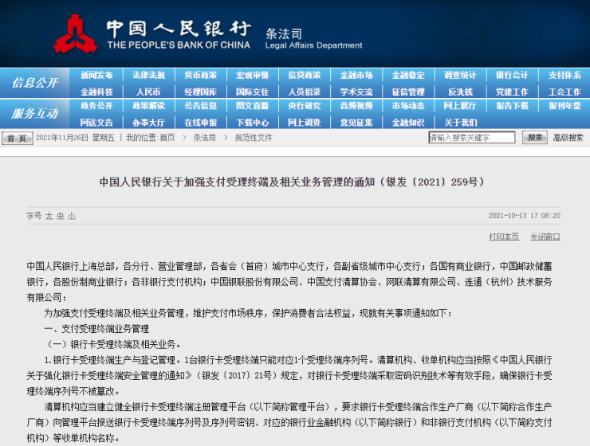This screenshot has height=446, width=590.
Task: Click the People's Bank of China red logo
Action: click(75, 34)
